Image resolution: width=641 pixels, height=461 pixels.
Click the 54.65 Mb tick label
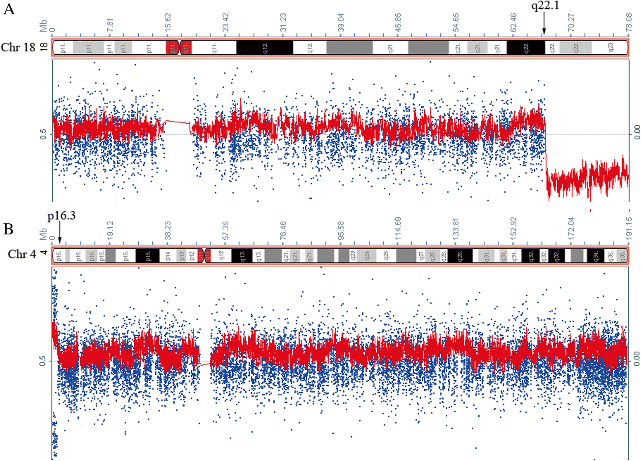pos(456,22)
